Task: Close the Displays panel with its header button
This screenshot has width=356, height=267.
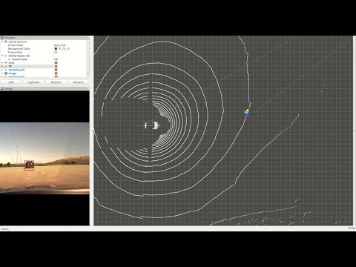Action: point(88,38)
